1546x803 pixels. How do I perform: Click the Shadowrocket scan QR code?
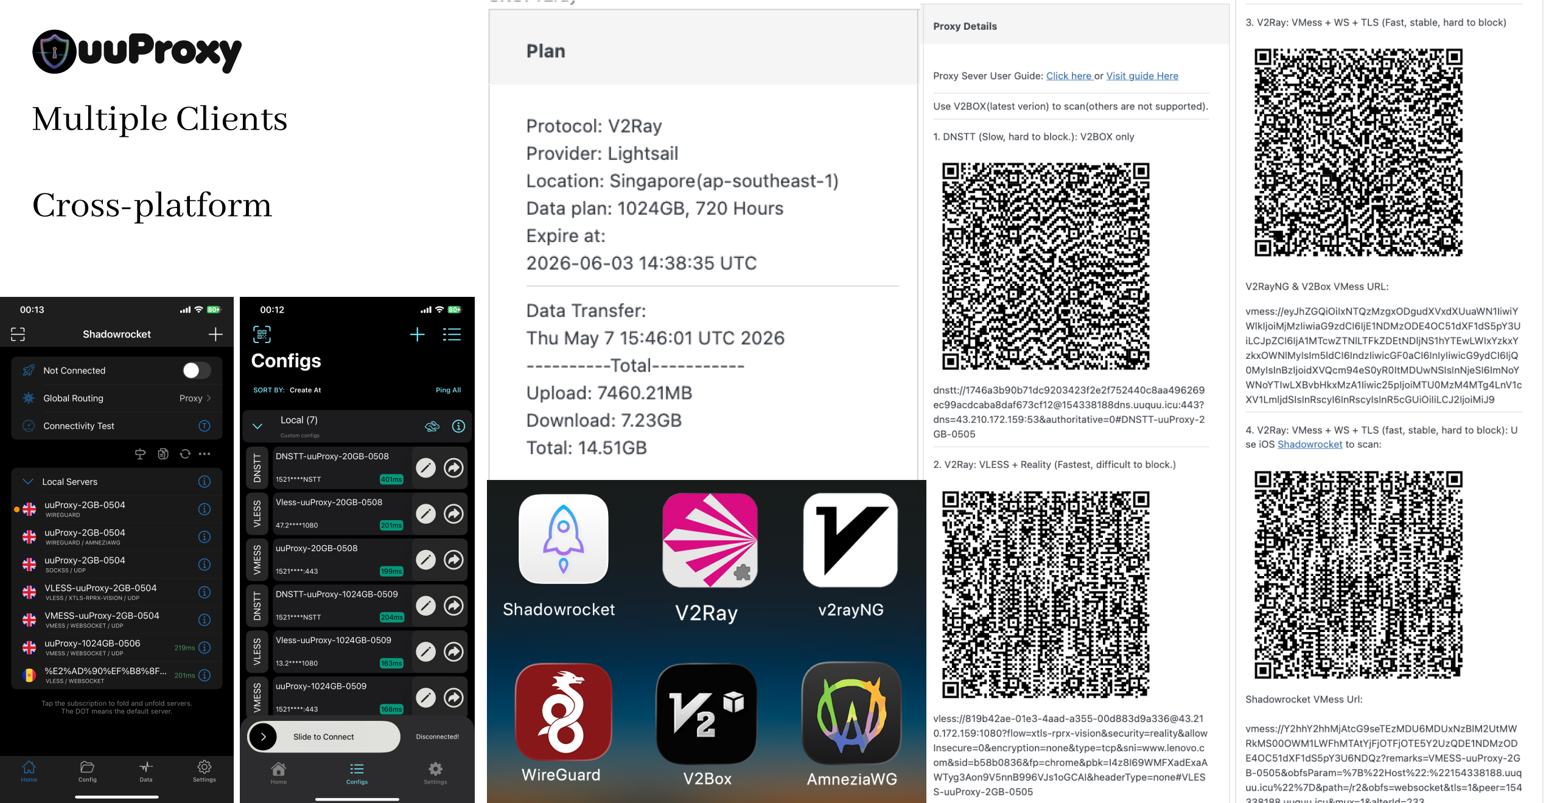(x=1358, y=574)
